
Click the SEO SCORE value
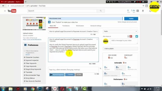[110, 58]
